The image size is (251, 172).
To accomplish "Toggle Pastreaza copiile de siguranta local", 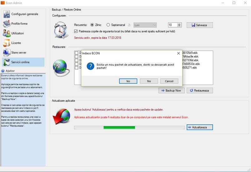I will [124, 31].
